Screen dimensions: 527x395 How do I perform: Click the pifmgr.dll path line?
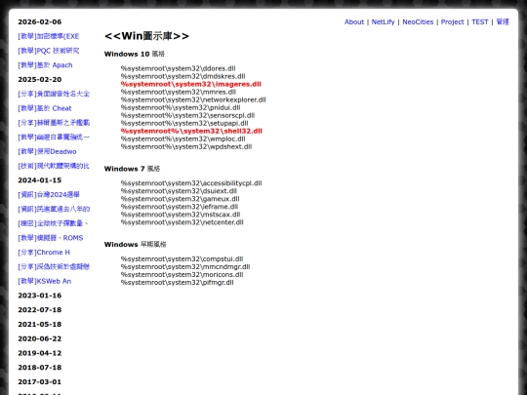click(x=177, y=283)
